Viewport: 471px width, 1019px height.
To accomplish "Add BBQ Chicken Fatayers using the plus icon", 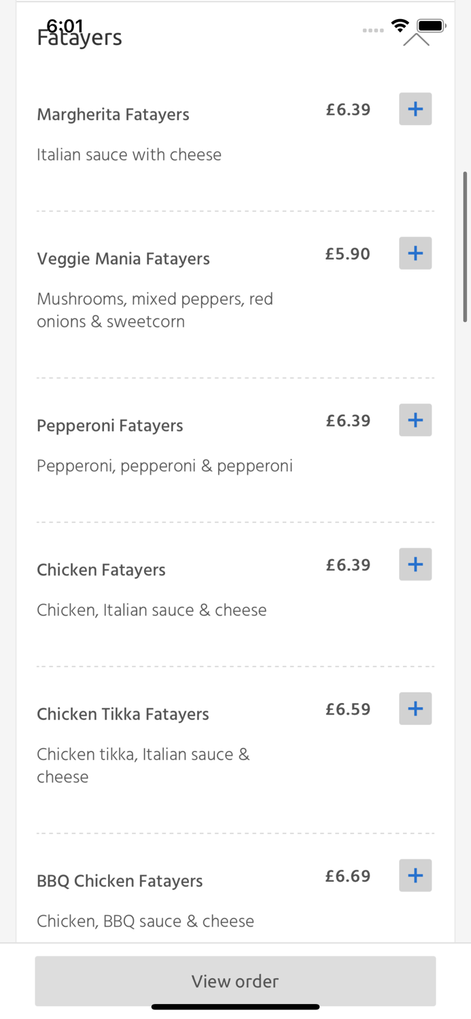I will click(x=415, y=875).
